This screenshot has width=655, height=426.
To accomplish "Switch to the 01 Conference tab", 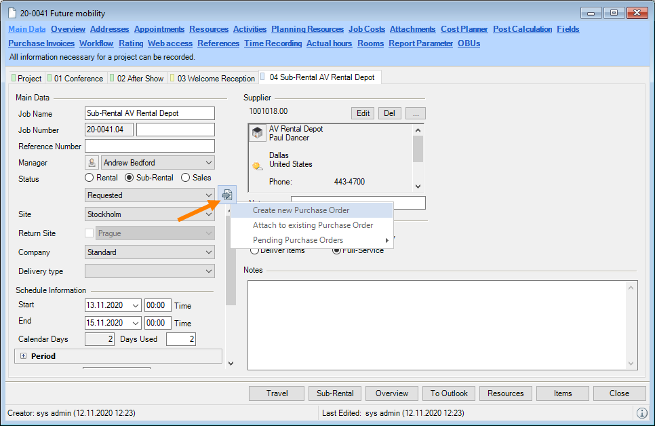I will pyautogui.click(x=75, y=79).
